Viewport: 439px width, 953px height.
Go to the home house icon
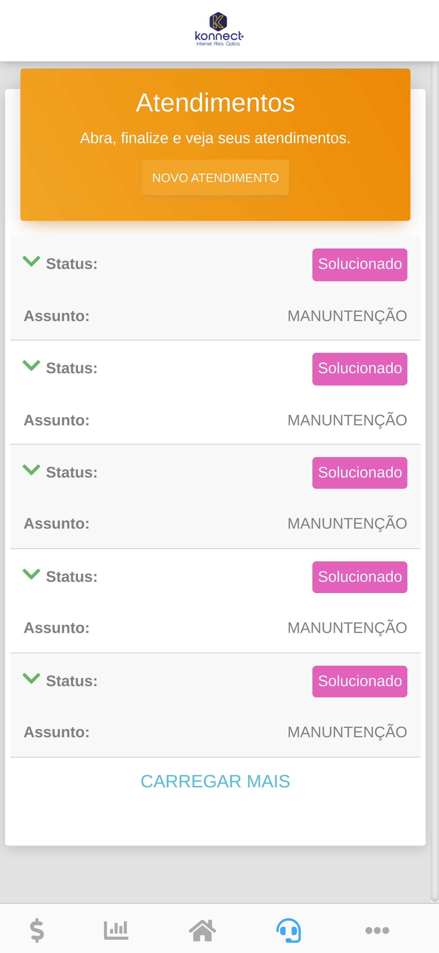[x=202, y=930]
